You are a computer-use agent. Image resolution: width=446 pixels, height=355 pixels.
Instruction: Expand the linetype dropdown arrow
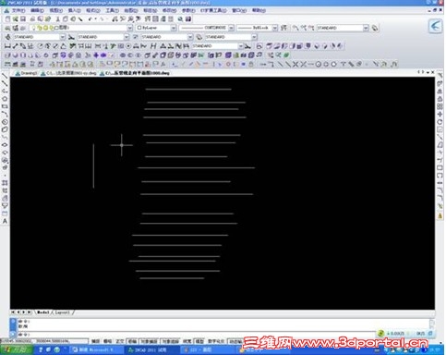click(x=231, y=28)
